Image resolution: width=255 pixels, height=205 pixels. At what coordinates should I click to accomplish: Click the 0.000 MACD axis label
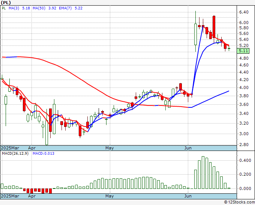click(245, 188)
